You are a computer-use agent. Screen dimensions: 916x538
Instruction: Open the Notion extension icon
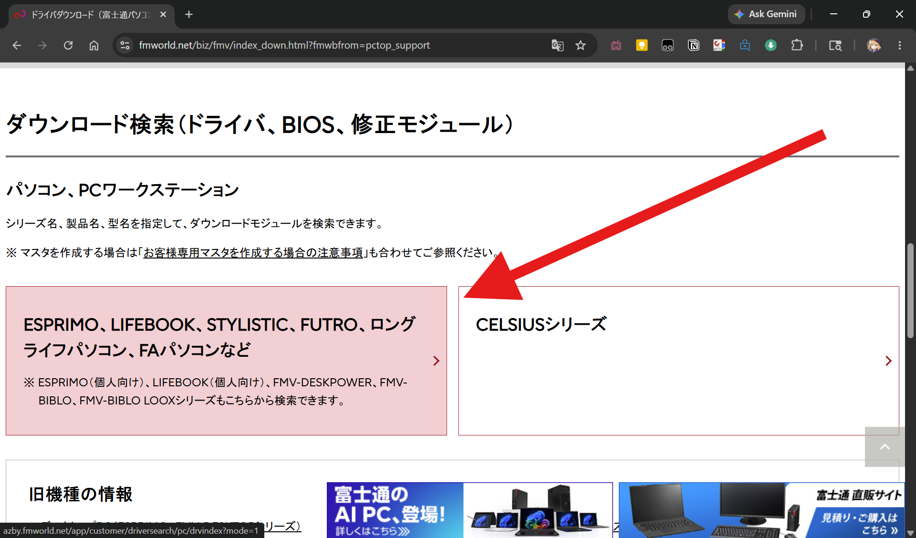point(693,45)
